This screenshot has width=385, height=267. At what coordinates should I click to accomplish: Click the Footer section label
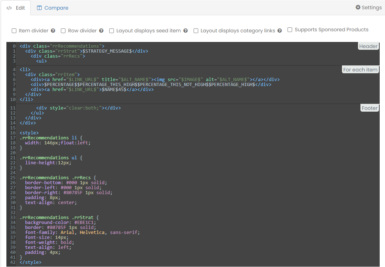click(369, 108)
